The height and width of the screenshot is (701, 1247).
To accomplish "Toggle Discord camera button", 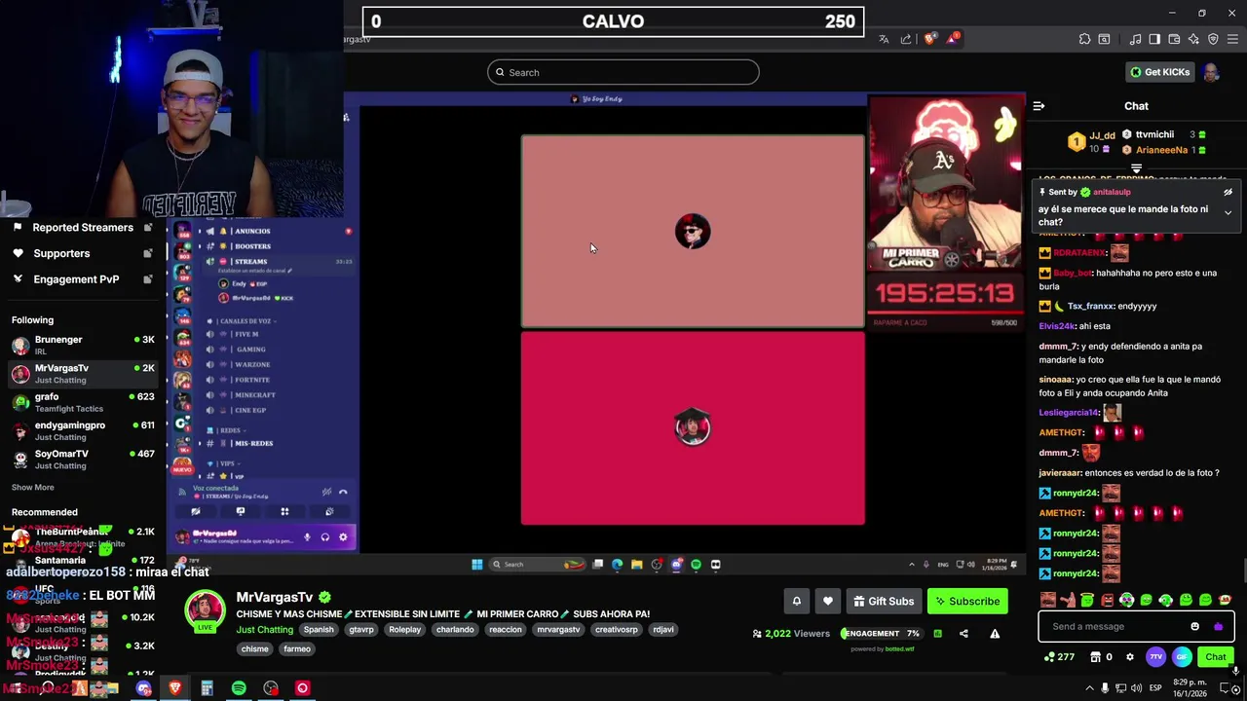I will (x=196, y=511).
